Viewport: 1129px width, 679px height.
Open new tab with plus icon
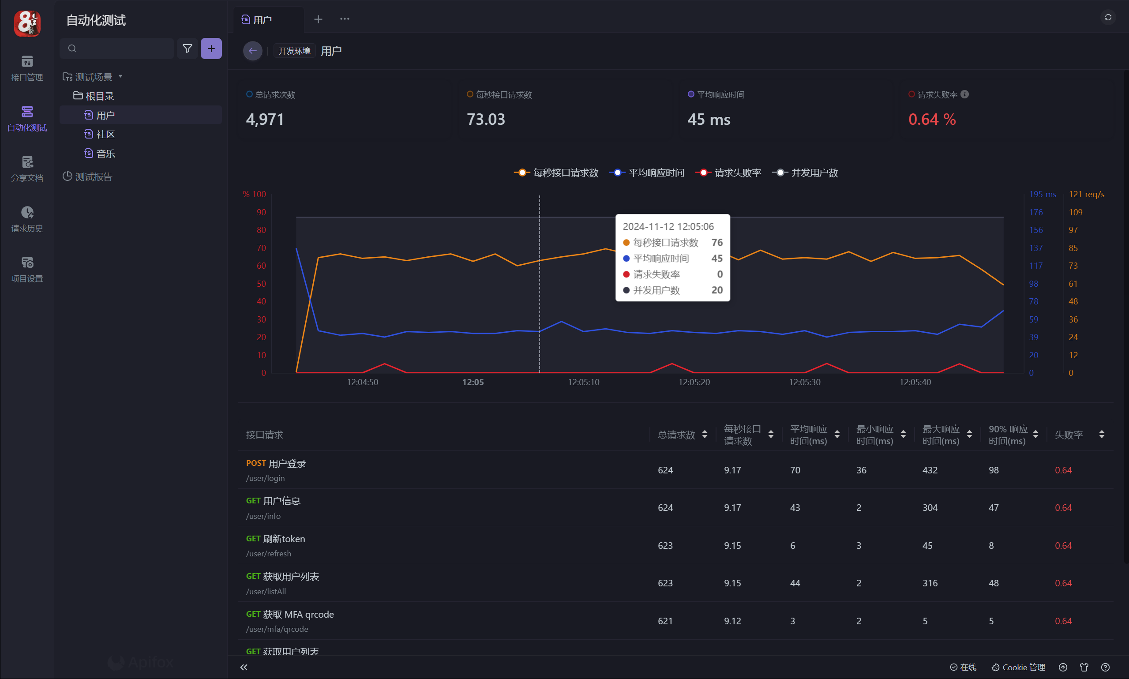pos(319,19)
